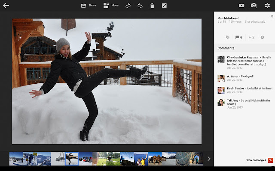Screen dimensions: 275x171
Task: Open the View on Google+ link
Action: [256, 160]
